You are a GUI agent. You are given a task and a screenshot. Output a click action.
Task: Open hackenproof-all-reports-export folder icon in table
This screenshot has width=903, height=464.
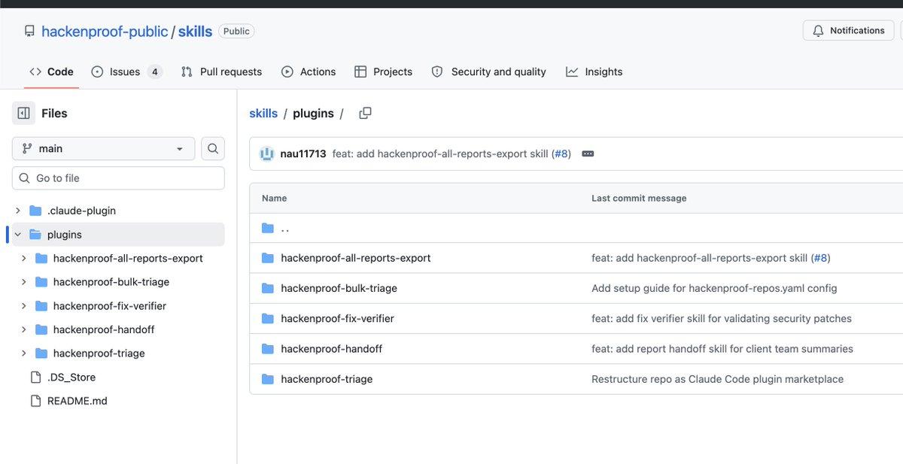[268, 258]
